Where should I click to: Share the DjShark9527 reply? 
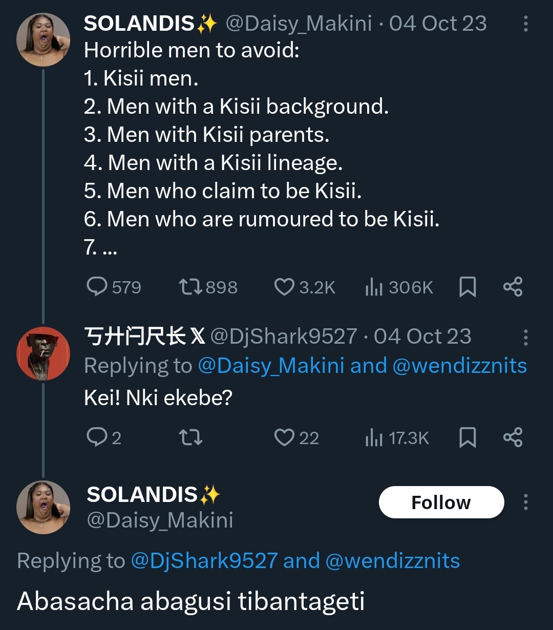513,437
